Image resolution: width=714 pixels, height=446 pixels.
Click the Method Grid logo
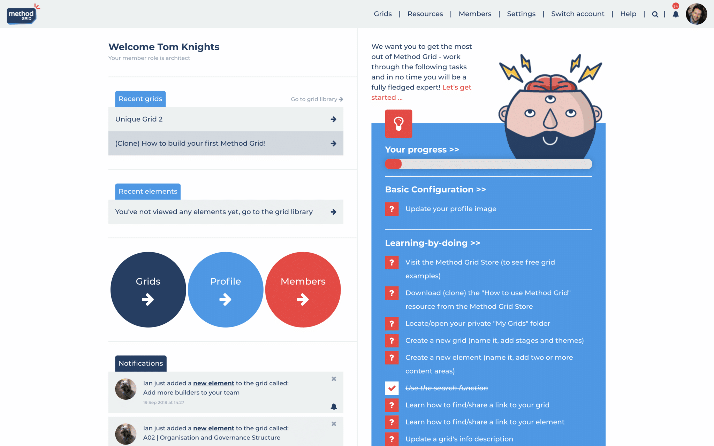[x=23, y=14]
